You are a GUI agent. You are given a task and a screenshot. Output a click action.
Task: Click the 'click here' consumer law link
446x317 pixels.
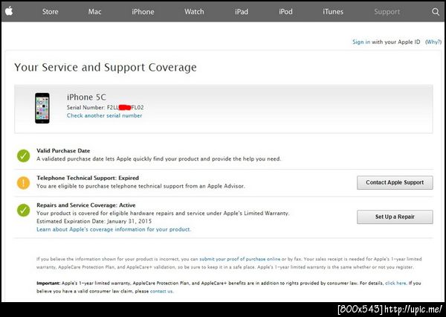395,283
